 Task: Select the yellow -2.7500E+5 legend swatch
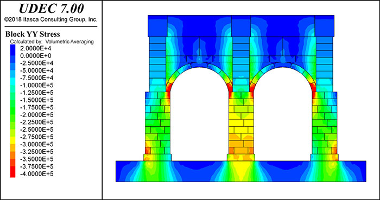[12, 137]
